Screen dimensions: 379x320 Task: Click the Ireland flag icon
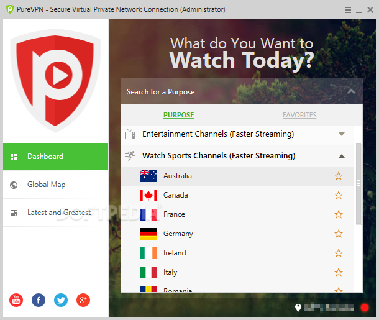point(148,253)
